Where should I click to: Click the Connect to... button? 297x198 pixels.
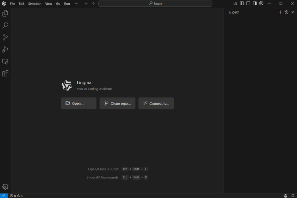click(x=156, y=103)
